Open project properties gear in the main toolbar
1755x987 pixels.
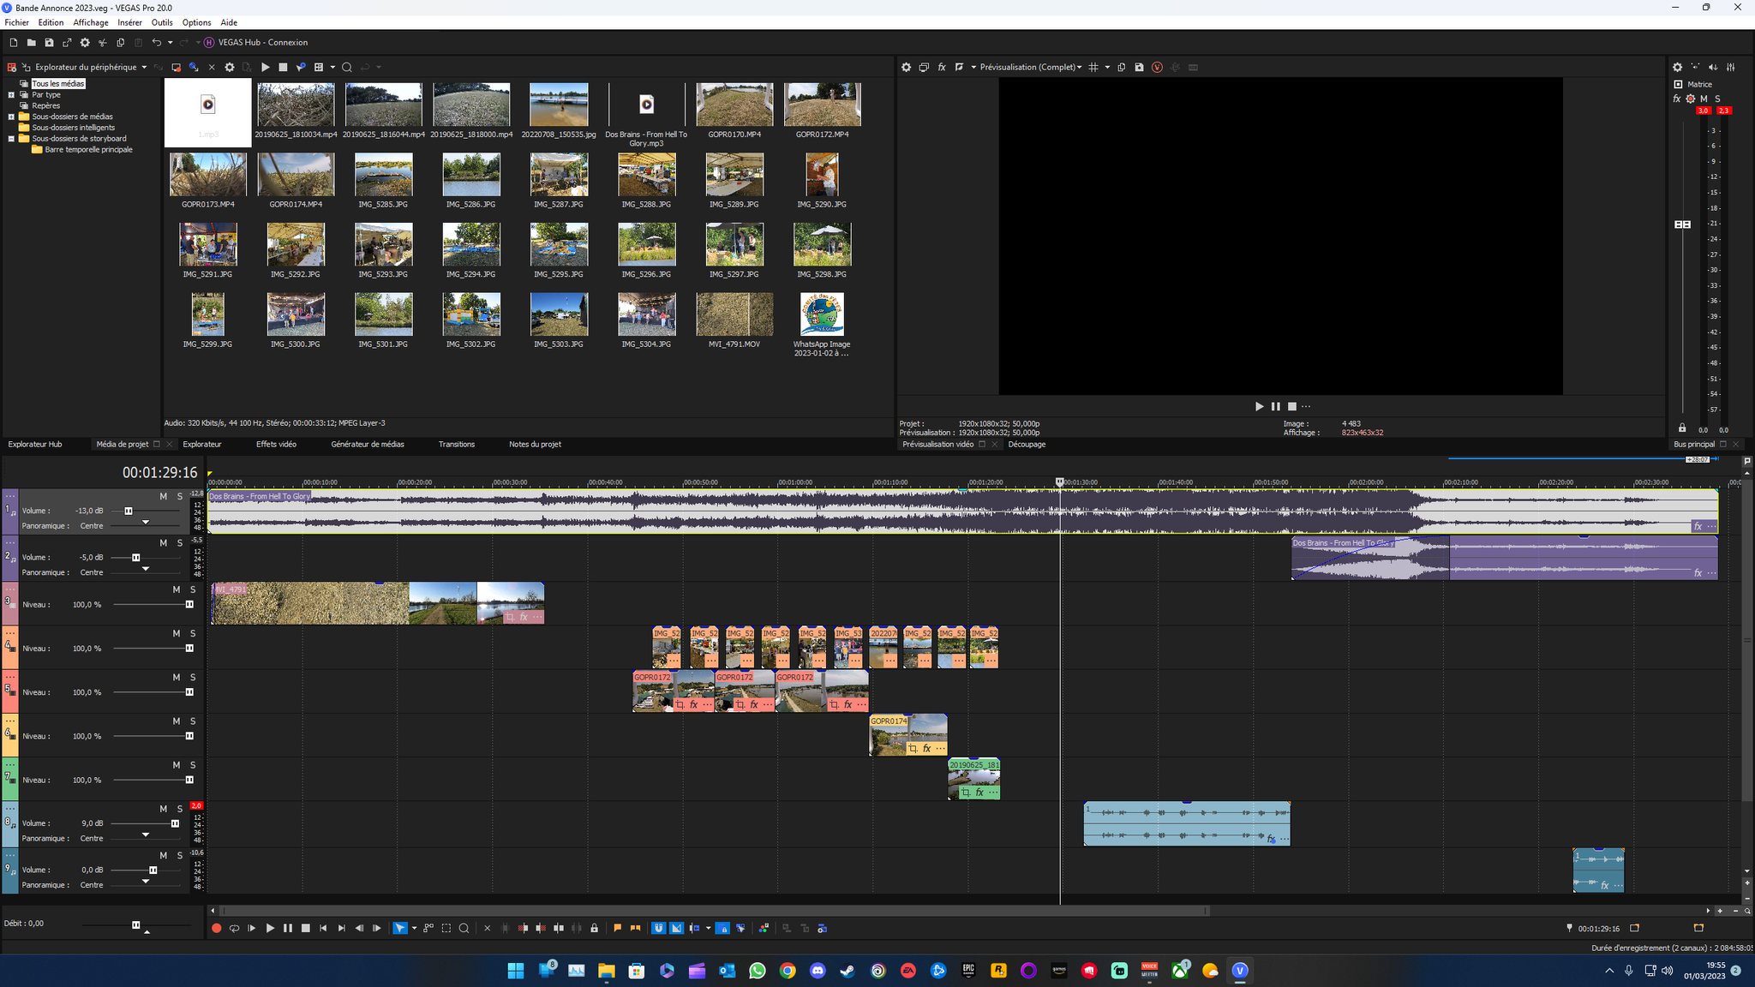point(85,42)
